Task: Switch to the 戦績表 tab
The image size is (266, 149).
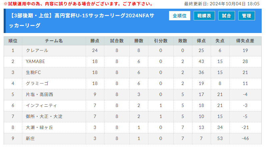Action: pyautogui.click(x=204, y=16)
